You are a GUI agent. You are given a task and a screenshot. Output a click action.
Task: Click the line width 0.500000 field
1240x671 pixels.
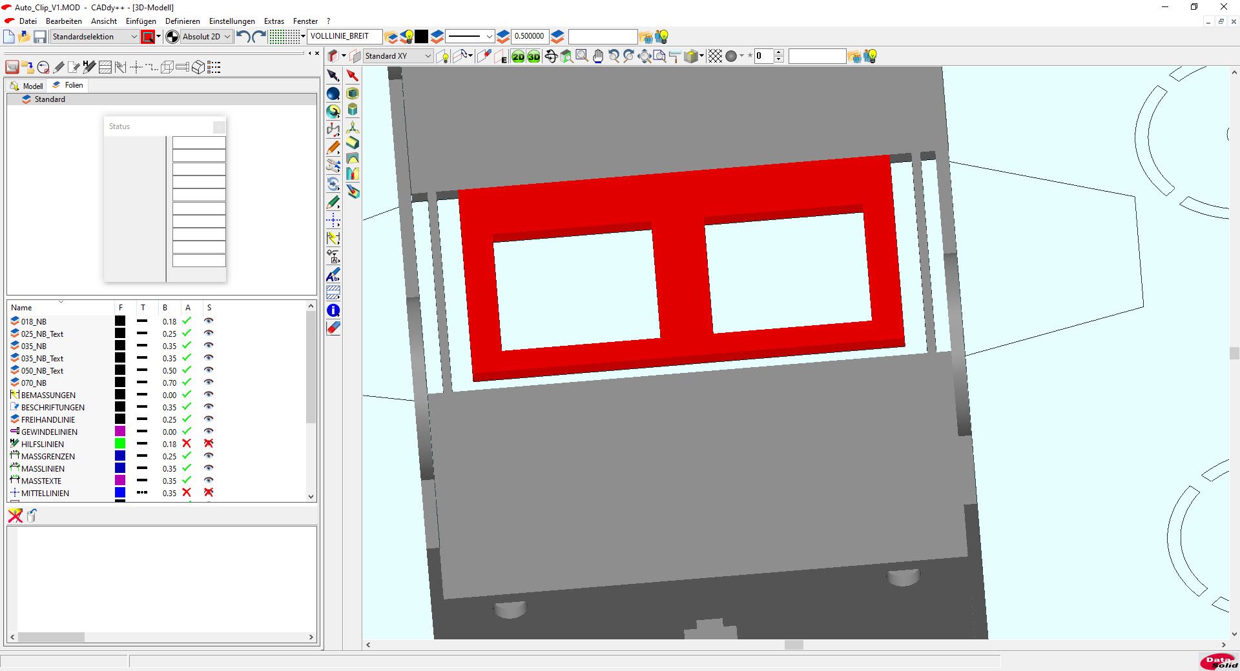(529, 36)
